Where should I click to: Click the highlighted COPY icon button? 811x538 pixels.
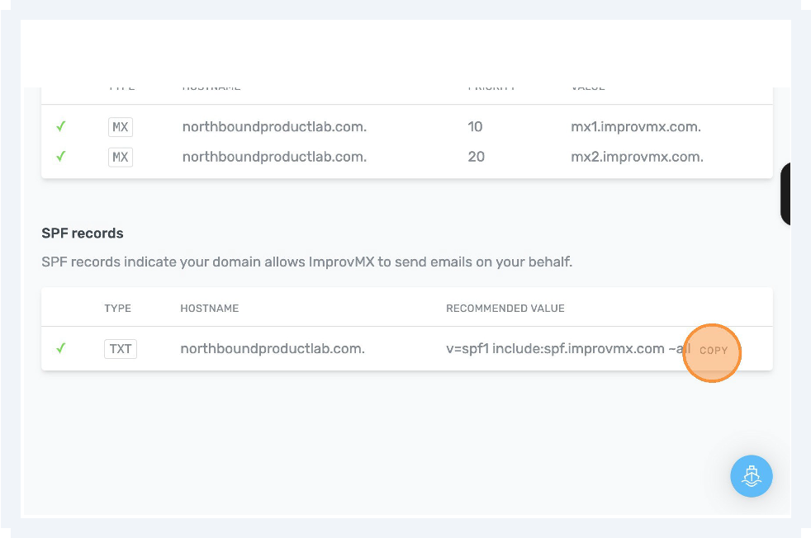point(712,352)
